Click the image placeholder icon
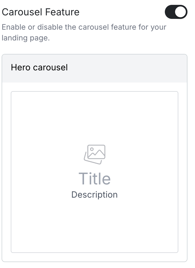Image resolution: width=195 pixels, height=268 pixels. click(x=95, y=154)
